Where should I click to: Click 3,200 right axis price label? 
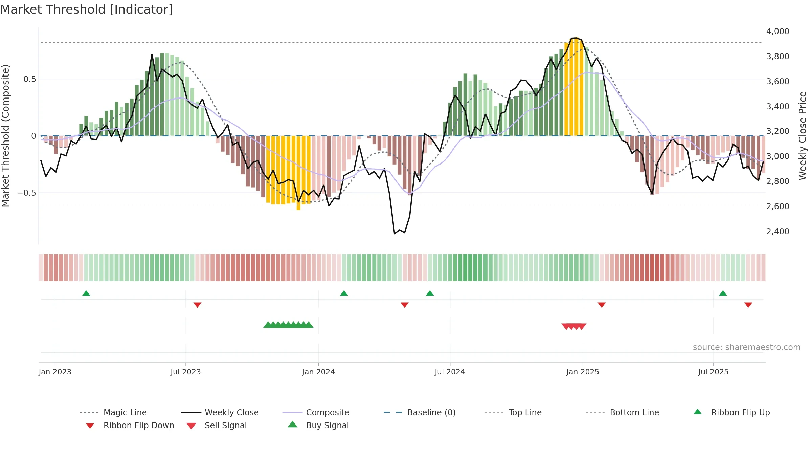(x=778, y=131)
